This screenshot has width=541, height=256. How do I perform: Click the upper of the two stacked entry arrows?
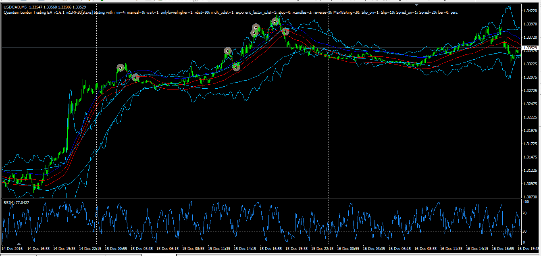pos(256,27)
